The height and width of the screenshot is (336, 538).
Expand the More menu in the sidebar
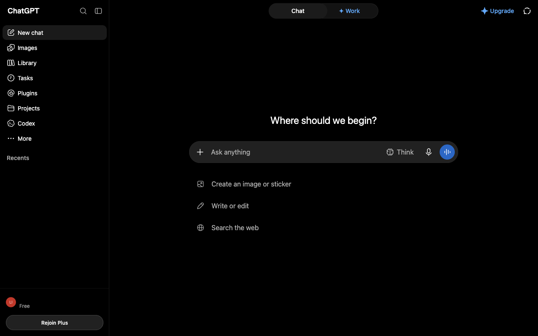tap(55, 139)
